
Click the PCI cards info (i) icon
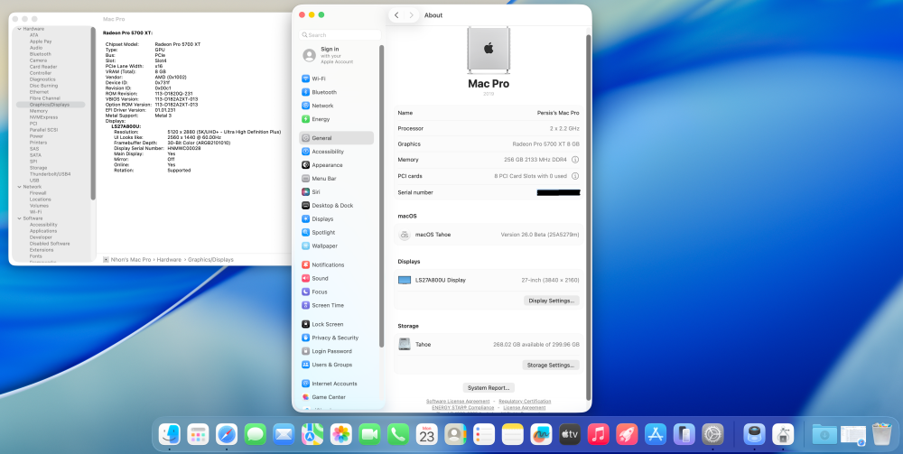[574, 176]
